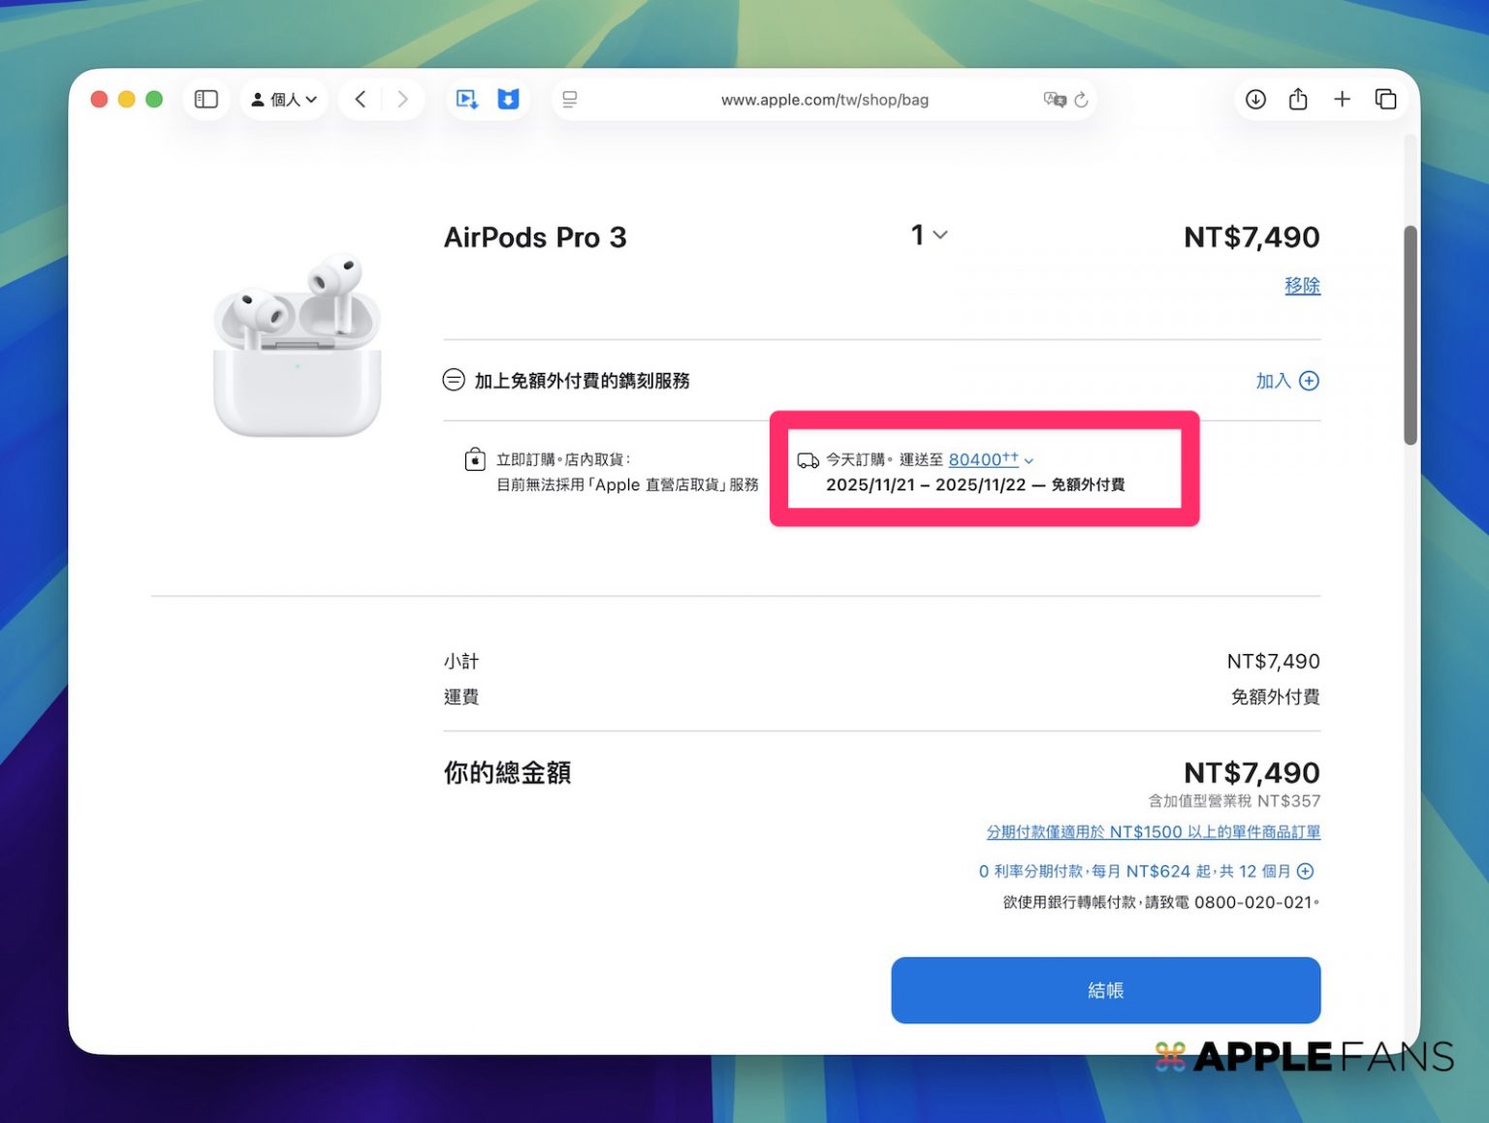Image resolution: width=1489 pixels, height=1123 pixels.
Task: Go back to previous page
Action: tap(361, 99)
